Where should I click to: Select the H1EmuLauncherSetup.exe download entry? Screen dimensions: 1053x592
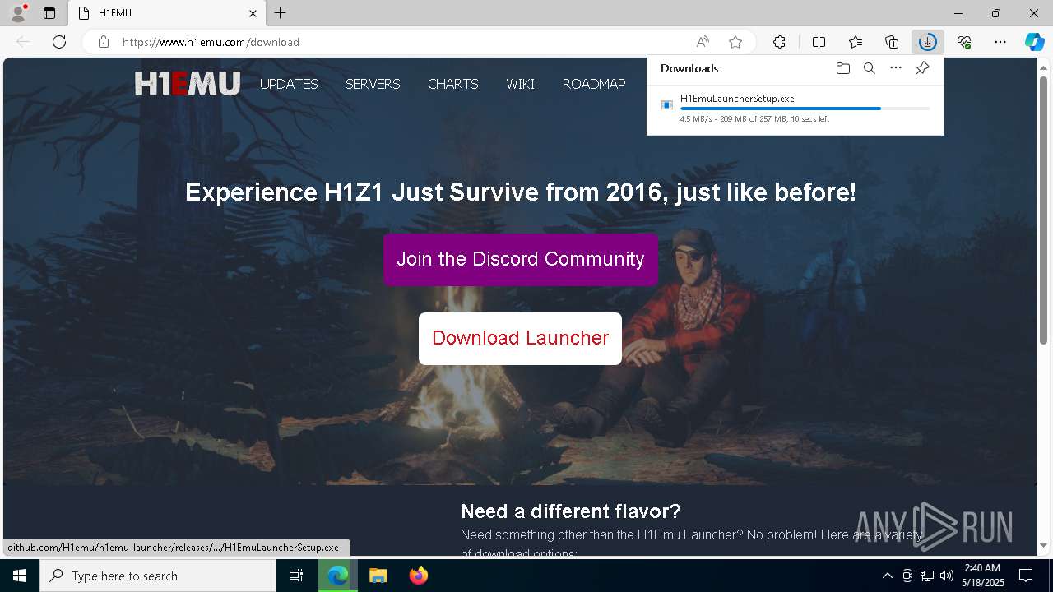coord(796,109)
